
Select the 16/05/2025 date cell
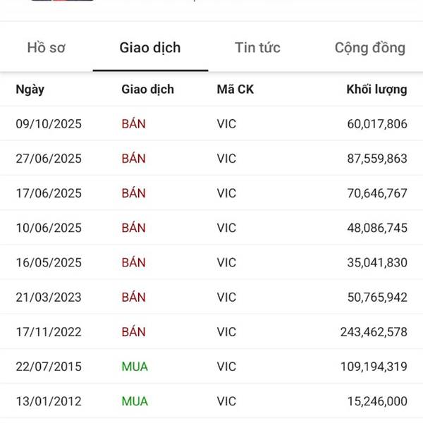49,262
